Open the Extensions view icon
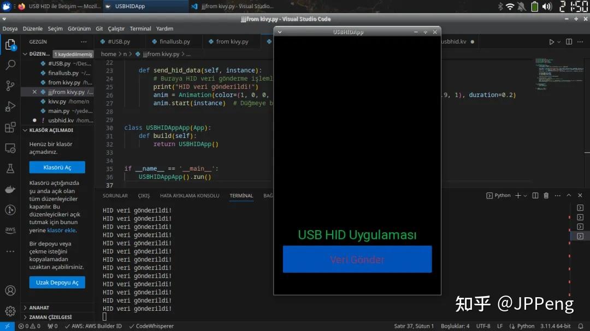The height and width of the screenshot is (331, 590). click(10, 127)
